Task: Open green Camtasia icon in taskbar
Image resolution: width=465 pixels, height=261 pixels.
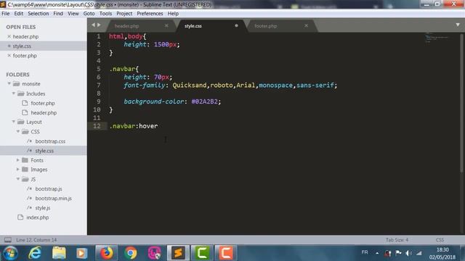Action: tap(202, 253)
